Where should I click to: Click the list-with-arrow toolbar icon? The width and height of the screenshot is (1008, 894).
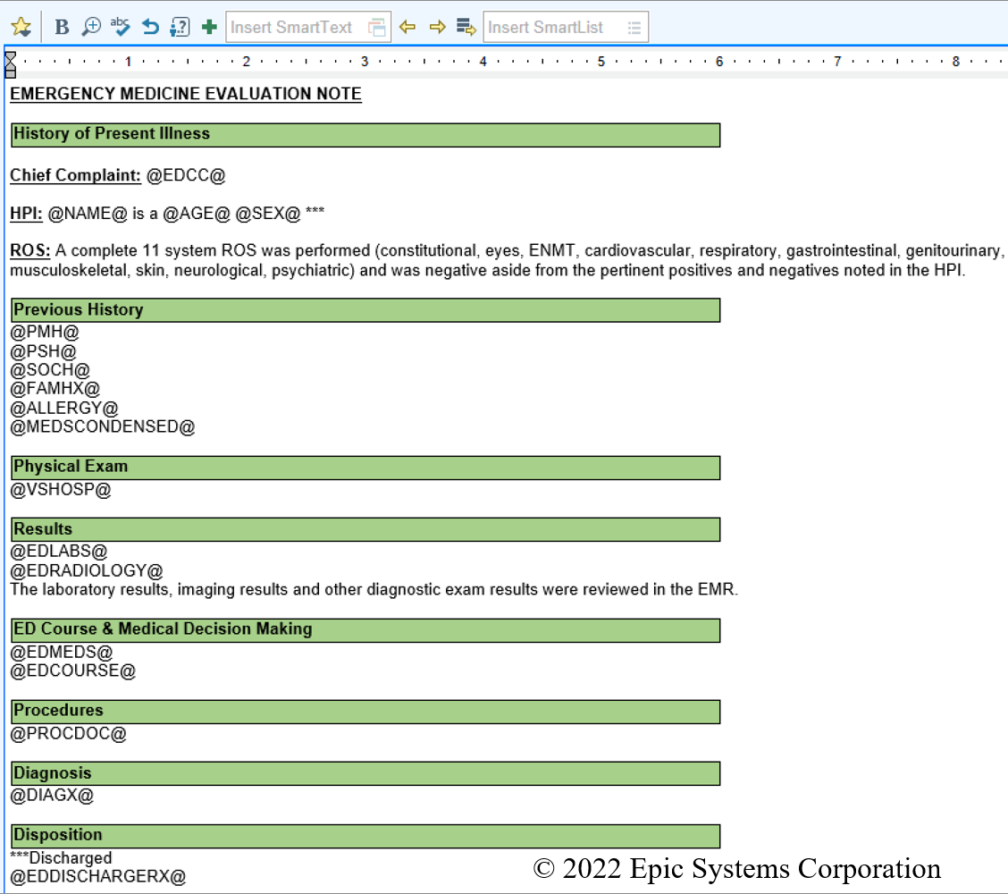pyautogui.click(x=466, y=28)
